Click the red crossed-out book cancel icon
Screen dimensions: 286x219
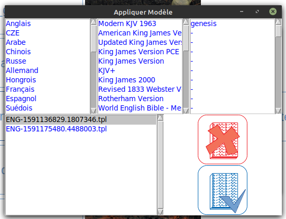(222, 139)
